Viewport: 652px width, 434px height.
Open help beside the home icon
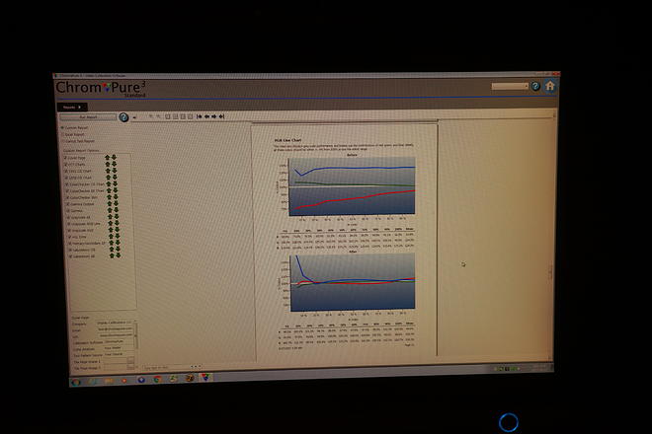535,86
